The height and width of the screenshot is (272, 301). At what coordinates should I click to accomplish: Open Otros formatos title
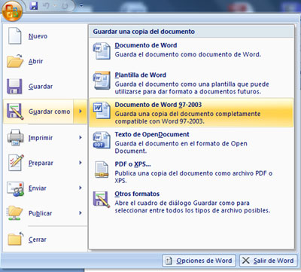137,194
